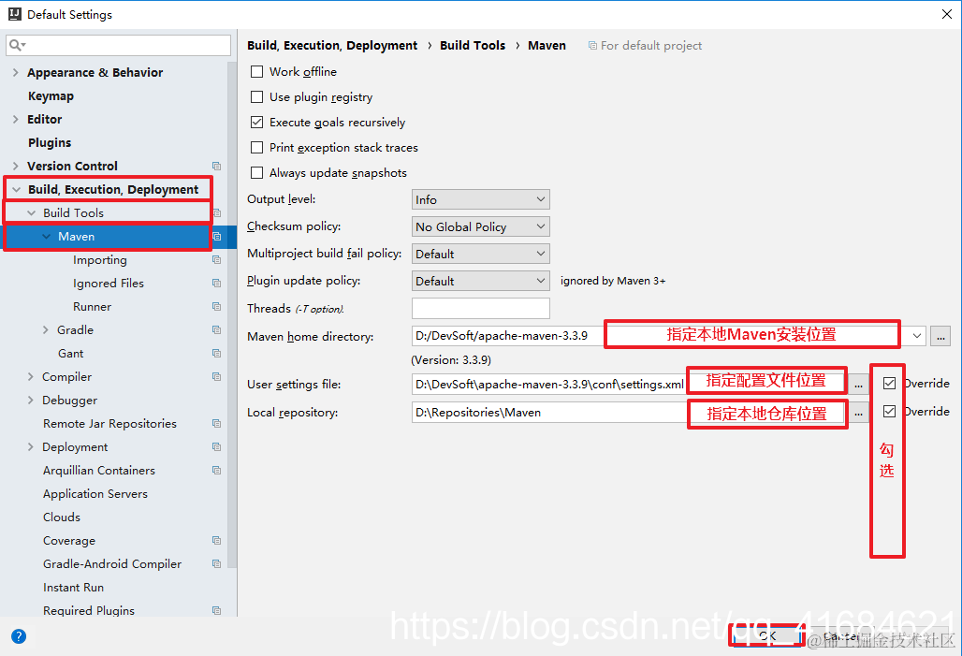Browse for Local repository folder

coord(859,413)
